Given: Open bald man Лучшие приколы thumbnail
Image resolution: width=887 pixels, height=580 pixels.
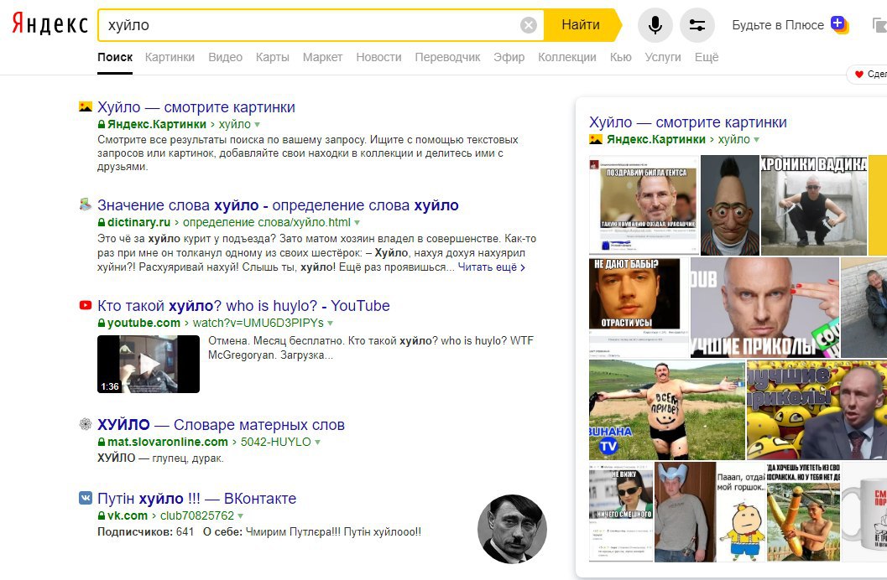Looking at the screenshot, I should (764, 308).
